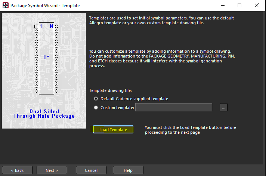The image size is (266, 176).
Task: Choose the Custom template radio button
Action: [x=96, y=108]
